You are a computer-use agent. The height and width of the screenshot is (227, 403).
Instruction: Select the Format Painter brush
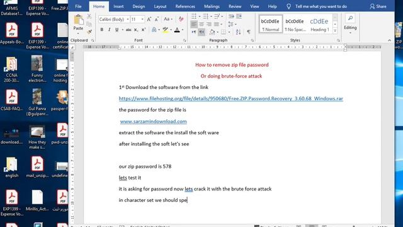[x=89, y=32]
